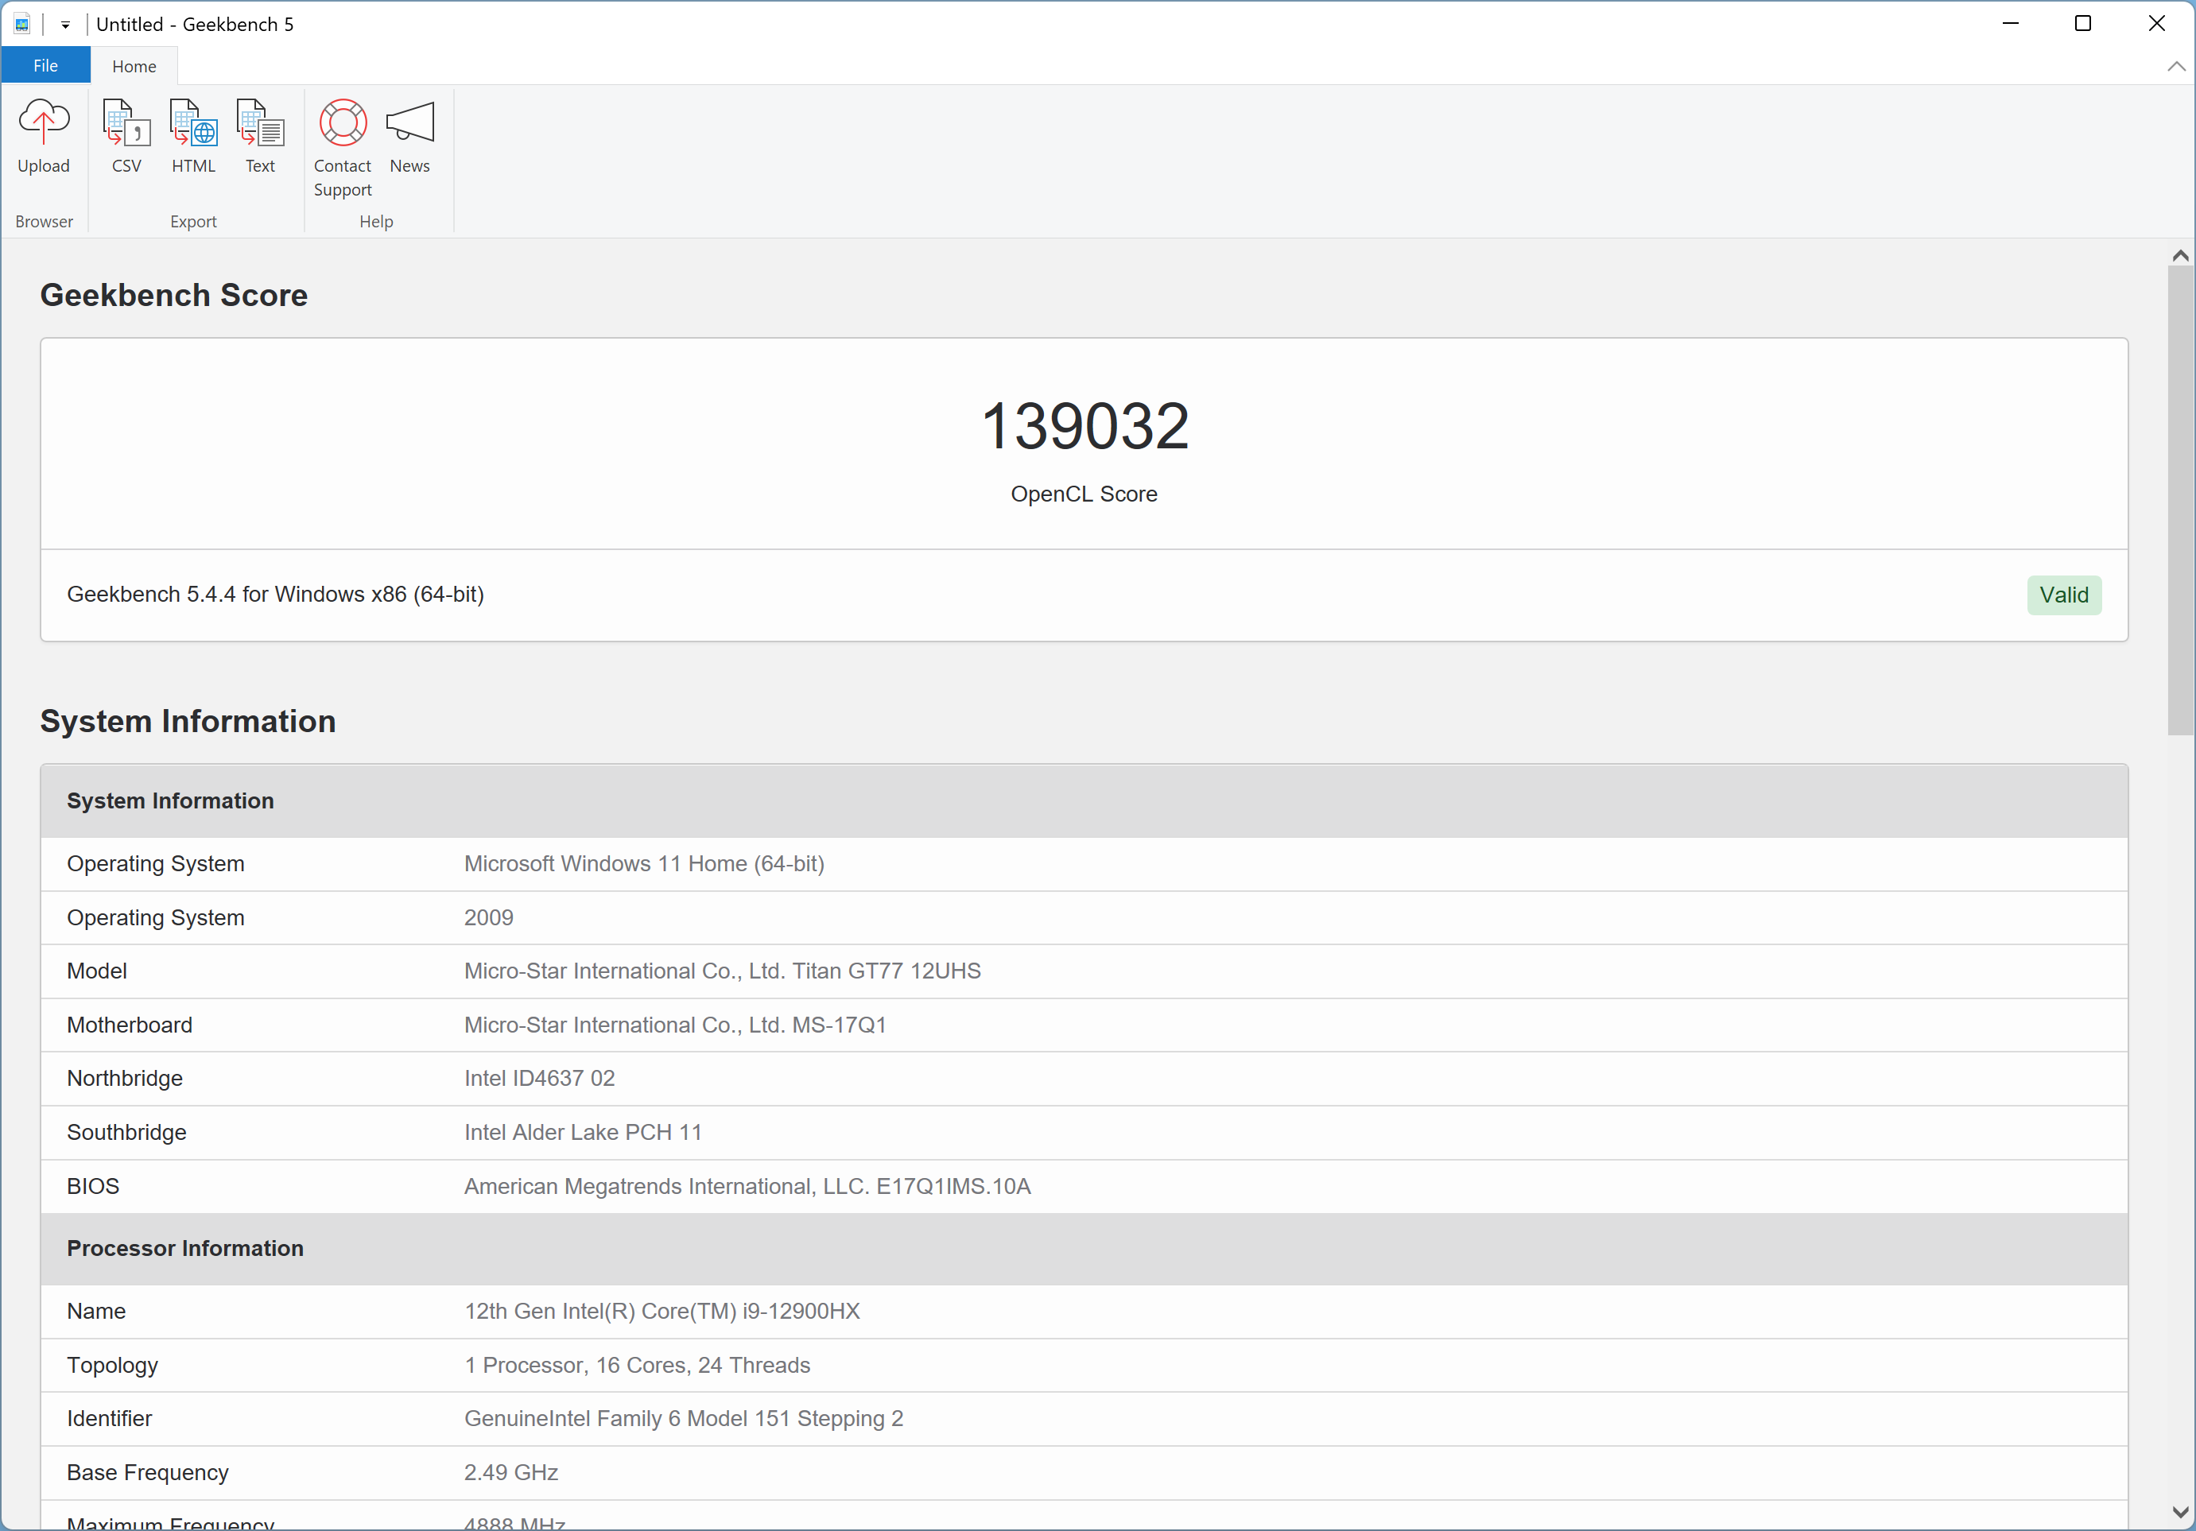Screen dimensions: 2196x1531
Task: Click the vertical scrollbar thumb
Action: tap(2180, 498)
